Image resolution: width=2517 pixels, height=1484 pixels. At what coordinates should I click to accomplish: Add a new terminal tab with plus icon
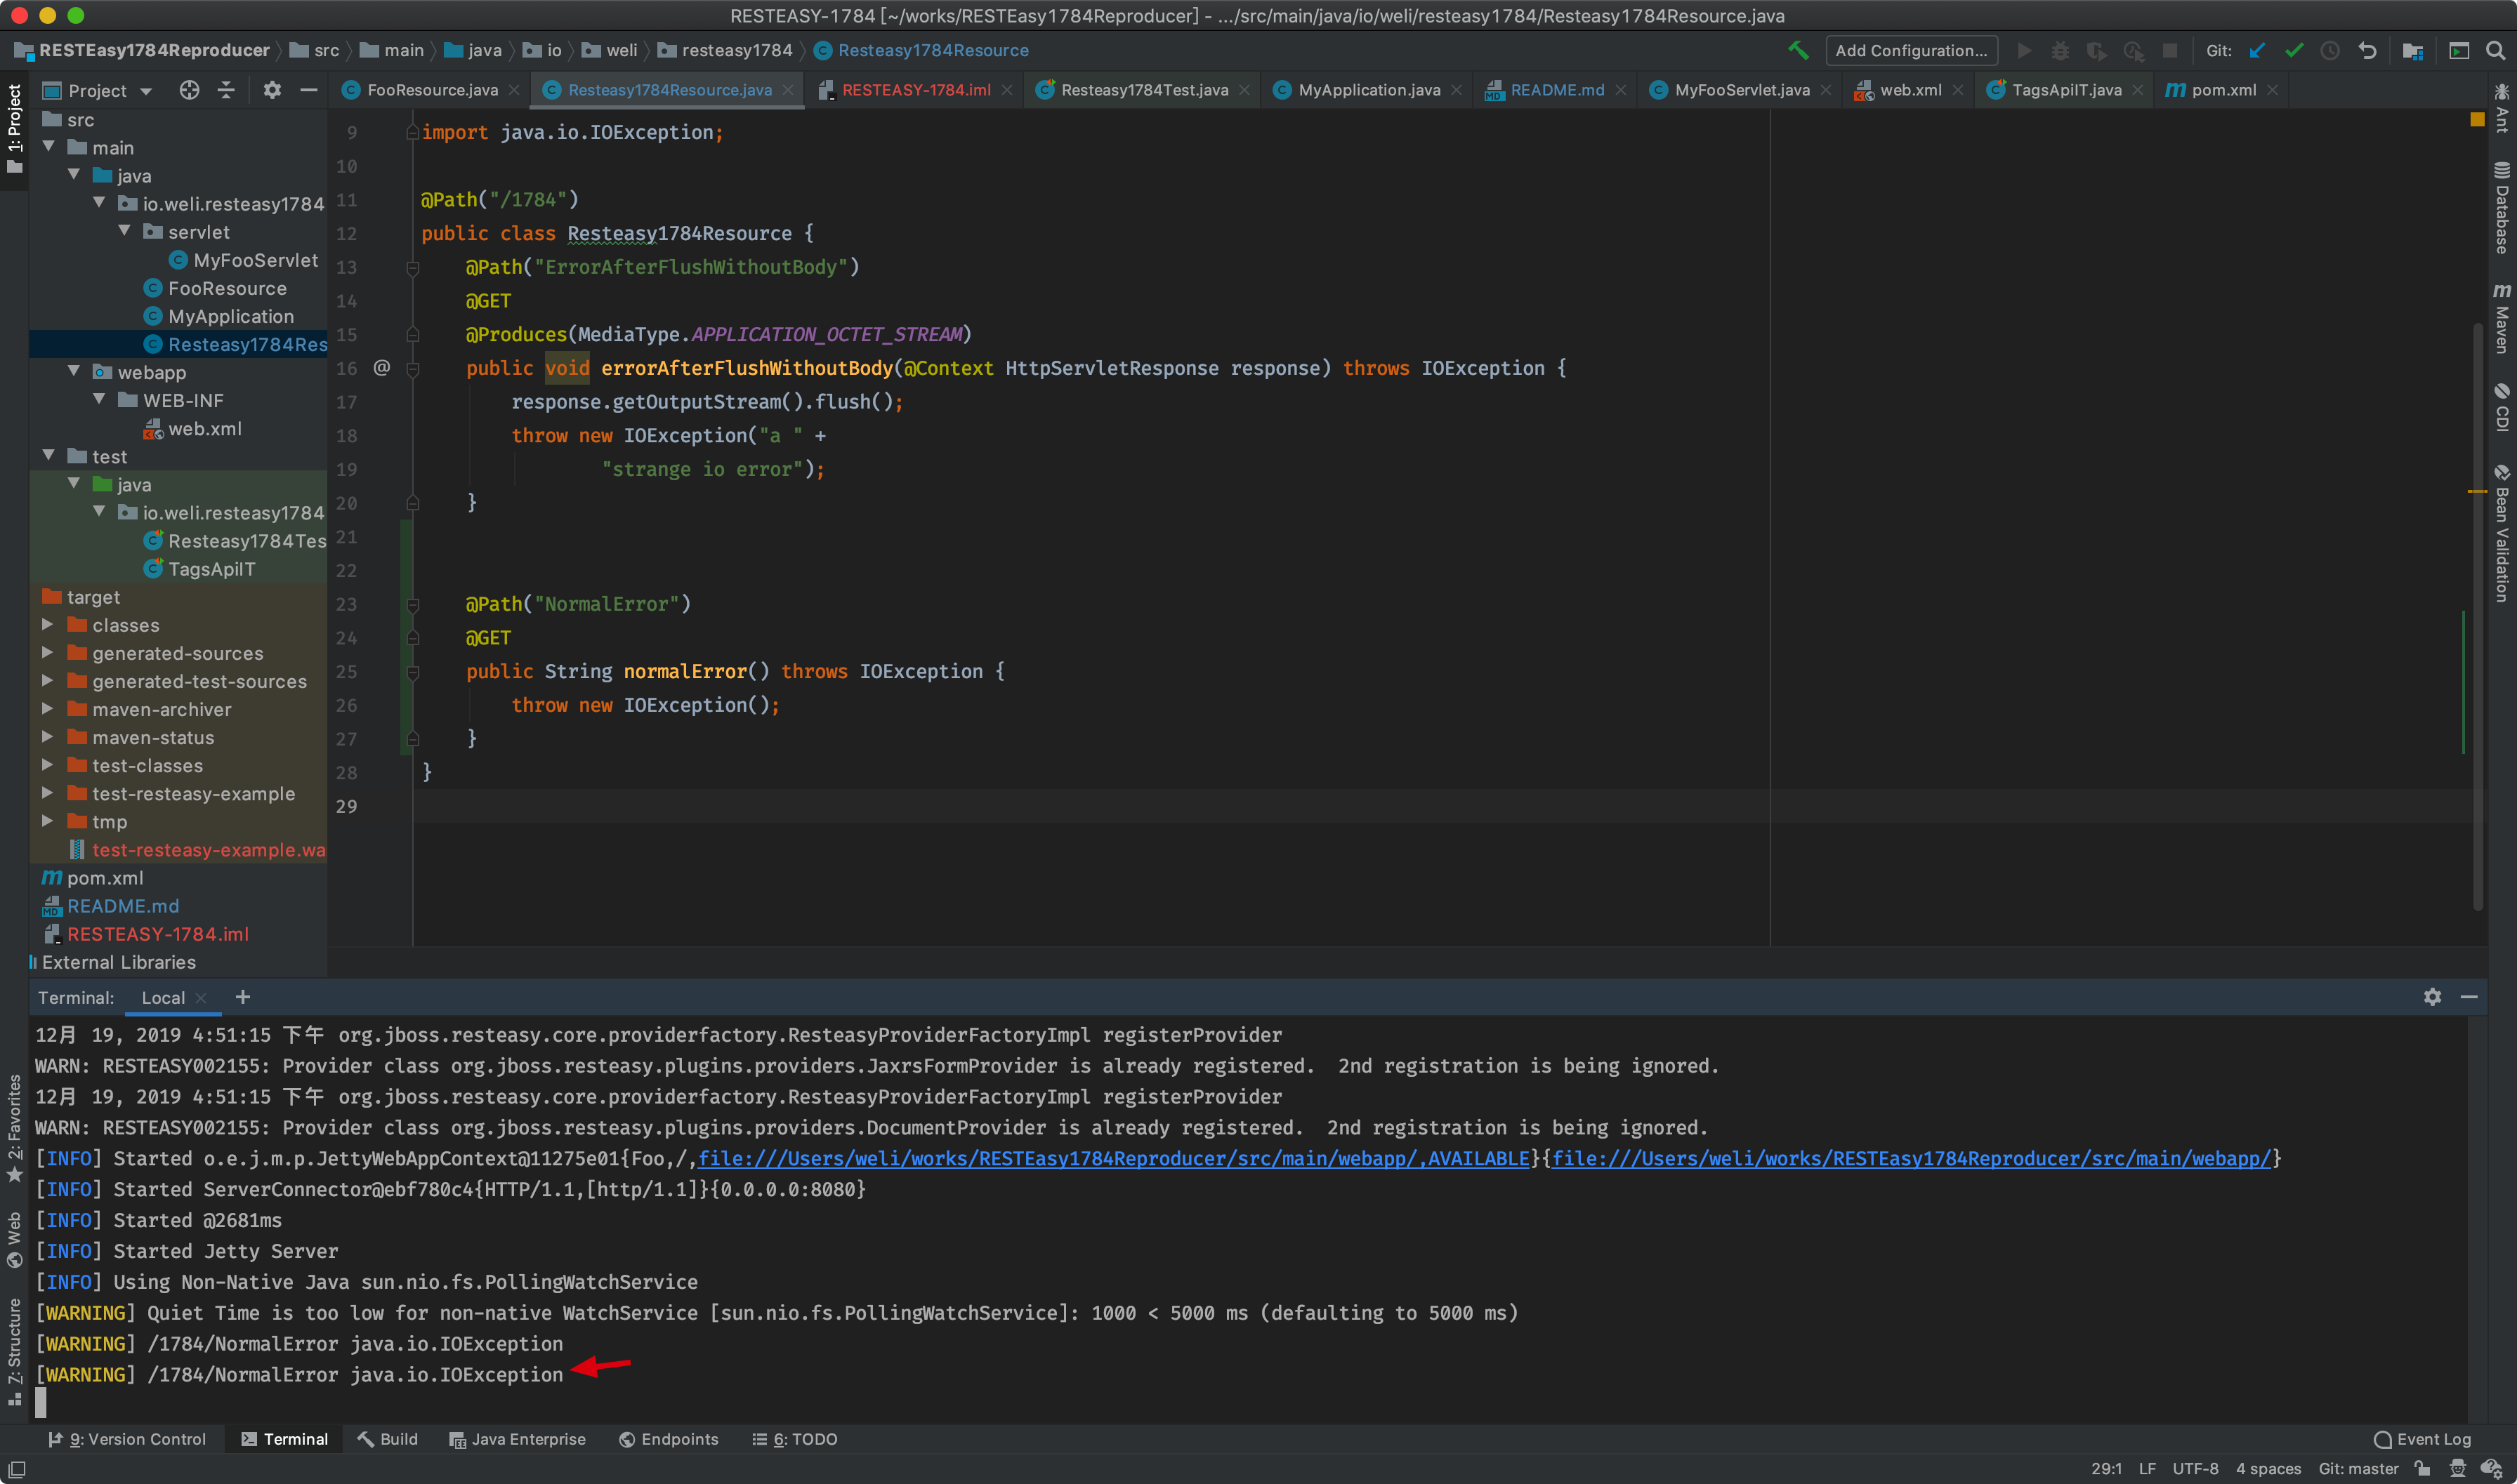point(242,997)
